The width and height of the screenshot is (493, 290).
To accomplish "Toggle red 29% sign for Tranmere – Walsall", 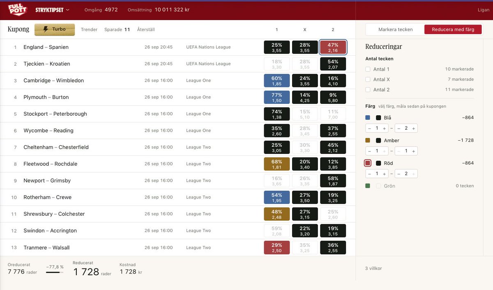I will tap(277, 247).
